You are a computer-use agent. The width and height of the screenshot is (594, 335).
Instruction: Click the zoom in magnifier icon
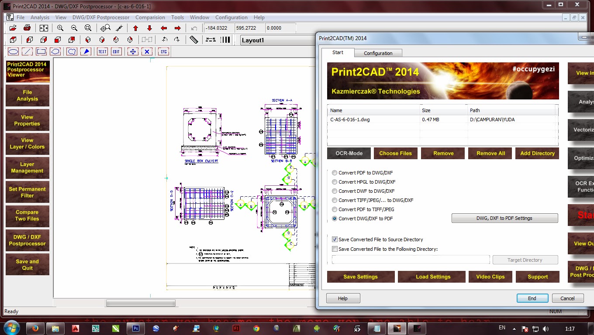click(x=60, y=28)
